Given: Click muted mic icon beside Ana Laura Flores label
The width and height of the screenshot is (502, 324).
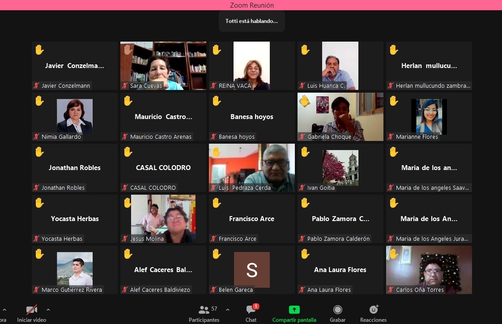Looking at the screenshot, I should (x=302, y=290).
